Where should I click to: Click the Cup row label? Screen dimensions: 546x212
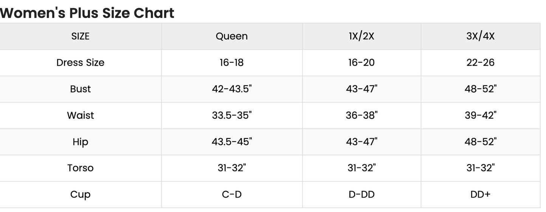80,195
